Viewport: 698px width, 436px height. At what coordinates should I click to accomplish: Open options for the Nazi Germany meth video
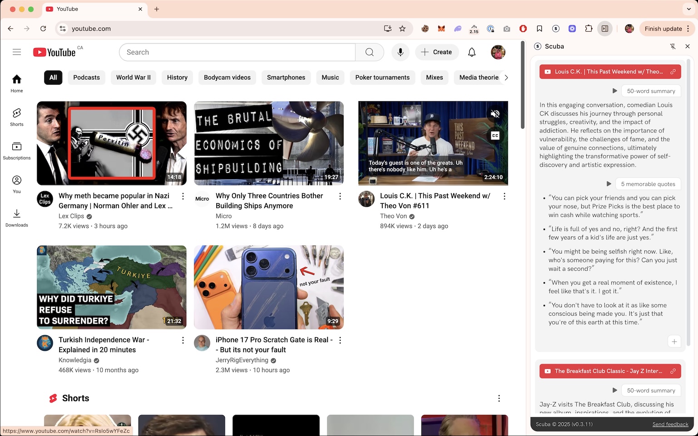pyautogui.click(x=183, y=196)
